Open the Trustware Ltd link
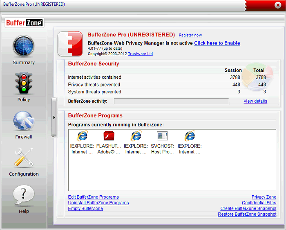The height and width of the screenshot is (230, 286). 140,54
